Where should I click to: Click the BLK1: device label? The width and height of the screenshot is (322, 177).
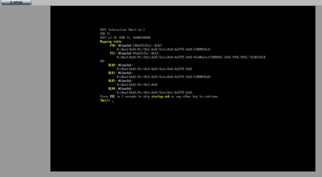112,73
